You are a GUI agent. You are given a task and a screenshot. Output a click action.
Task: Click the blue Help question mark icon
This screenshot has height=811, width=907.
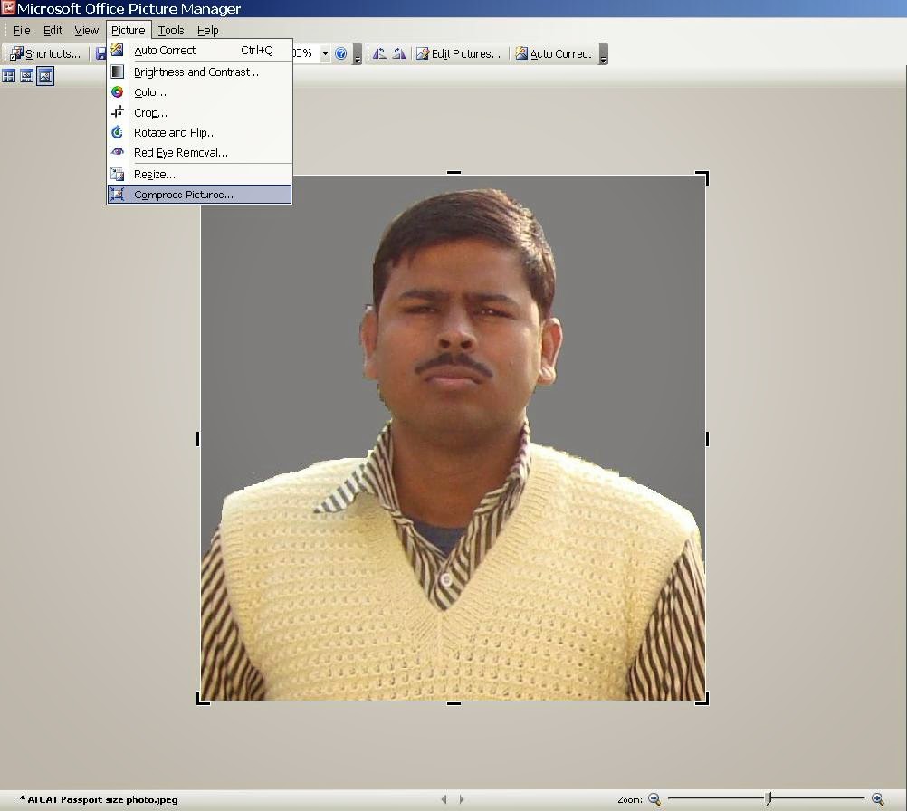pyautogui.click(x=341, y=53)
